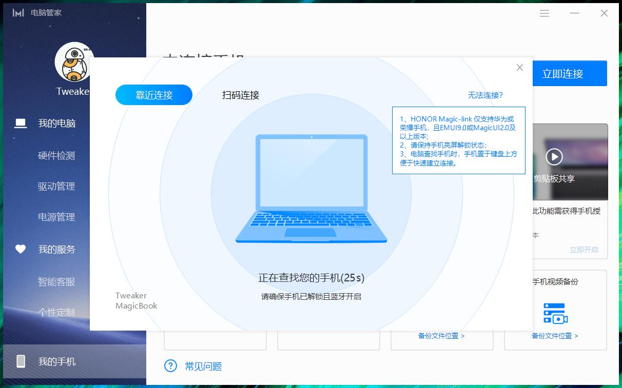This screenshot has height=388, width=622.
Task: Click the 我的服务 heart icon
Action: click(21, 249)
